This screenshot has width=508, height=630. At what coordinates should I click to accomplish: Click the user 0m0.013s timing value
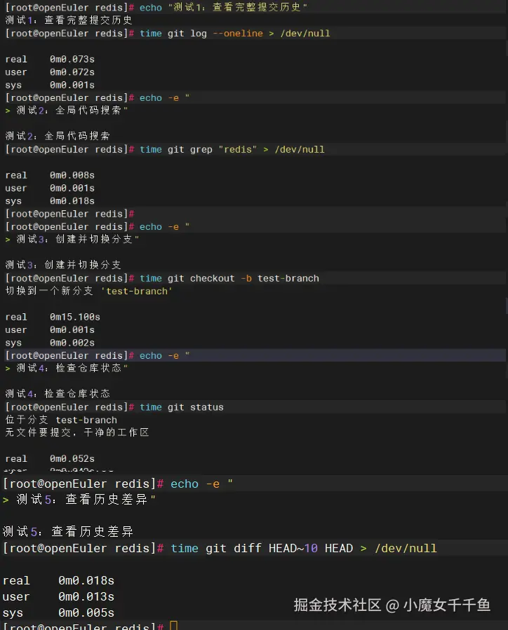(86, 596)
